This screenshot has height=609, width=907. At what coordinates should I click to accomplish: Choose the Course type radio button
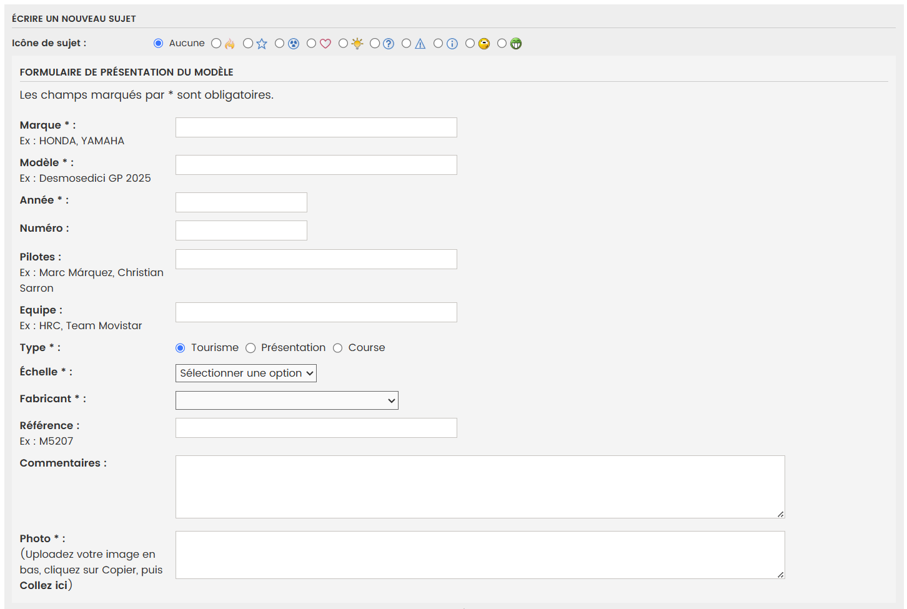coord(338,348)
